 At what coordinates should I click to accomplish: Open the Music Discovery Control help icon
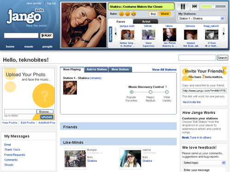pyautogui.click(x=166, y=87)
